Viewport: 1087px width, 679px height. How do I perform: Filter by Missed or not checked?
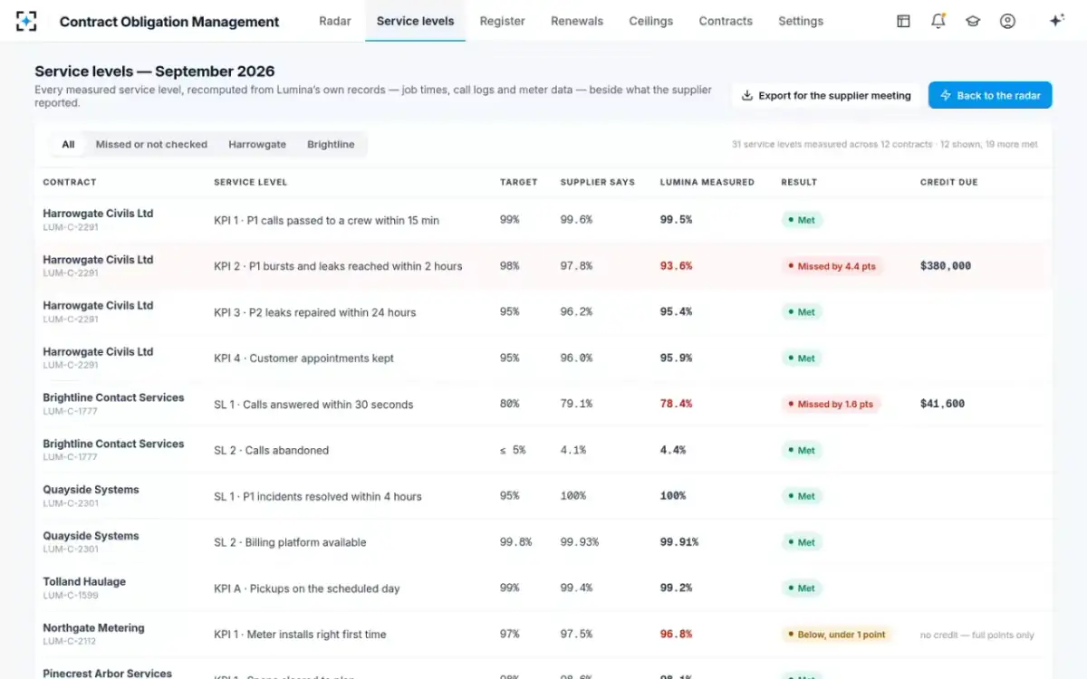(151, 144)
